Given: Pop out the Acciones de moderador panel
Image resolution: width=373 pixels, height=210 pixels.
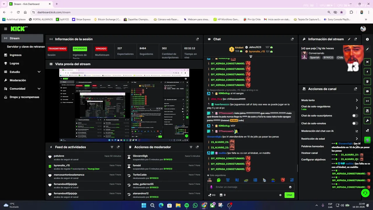Looking at the screenshot, I should click(197, 147).
